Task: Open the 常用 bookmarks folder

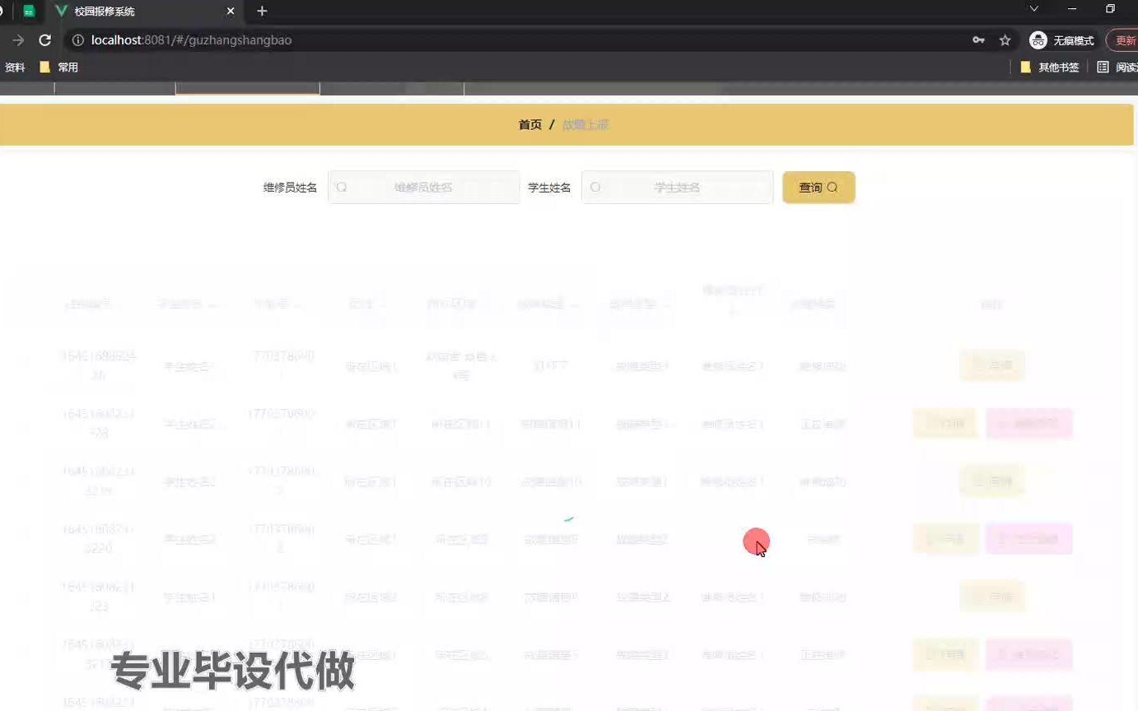Action: [x=59, y=67]
